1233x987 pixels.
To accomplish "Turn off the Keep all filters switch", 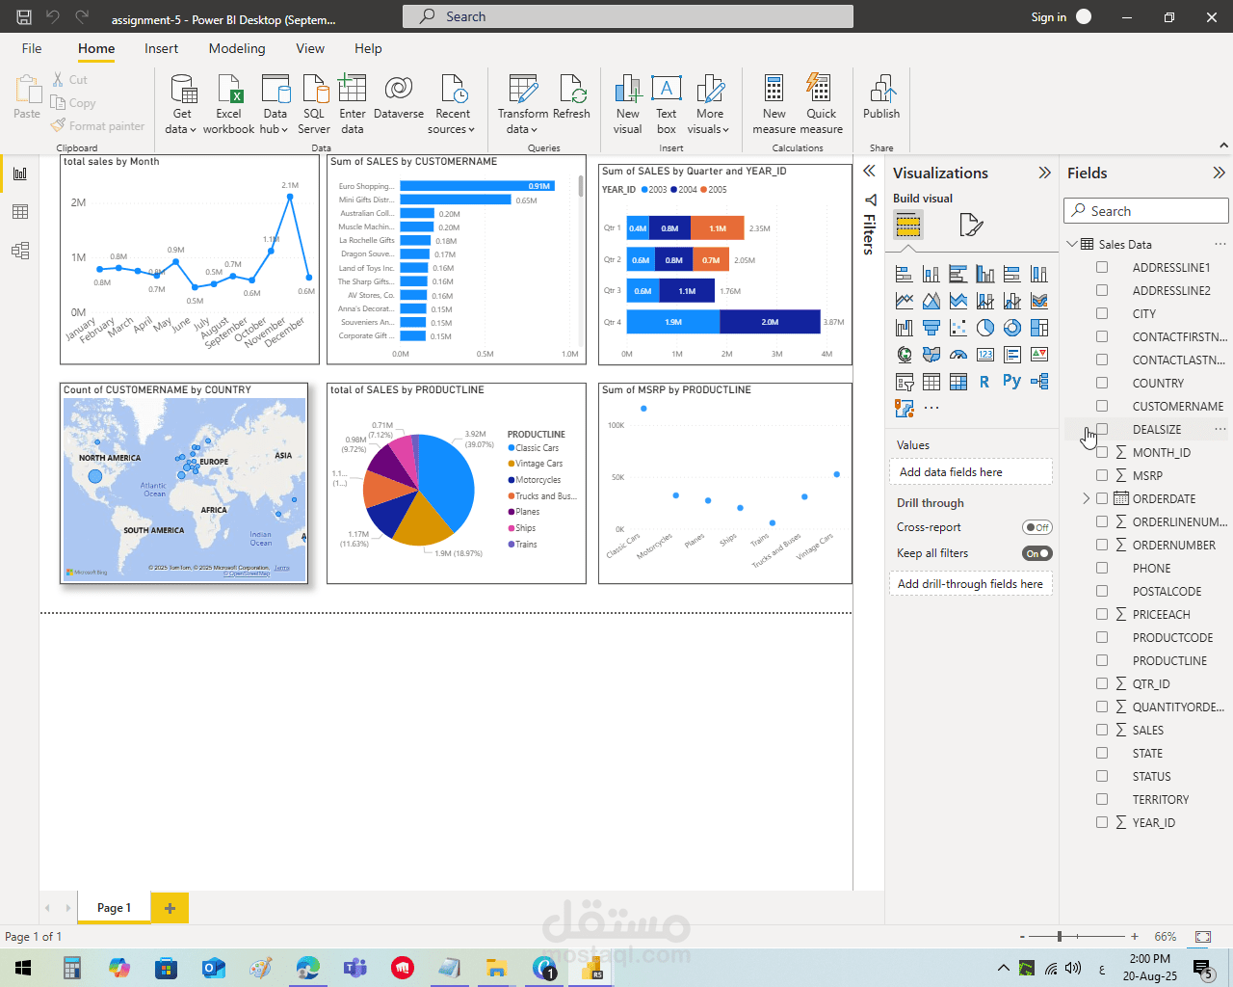I will [x=1037, y=553].
